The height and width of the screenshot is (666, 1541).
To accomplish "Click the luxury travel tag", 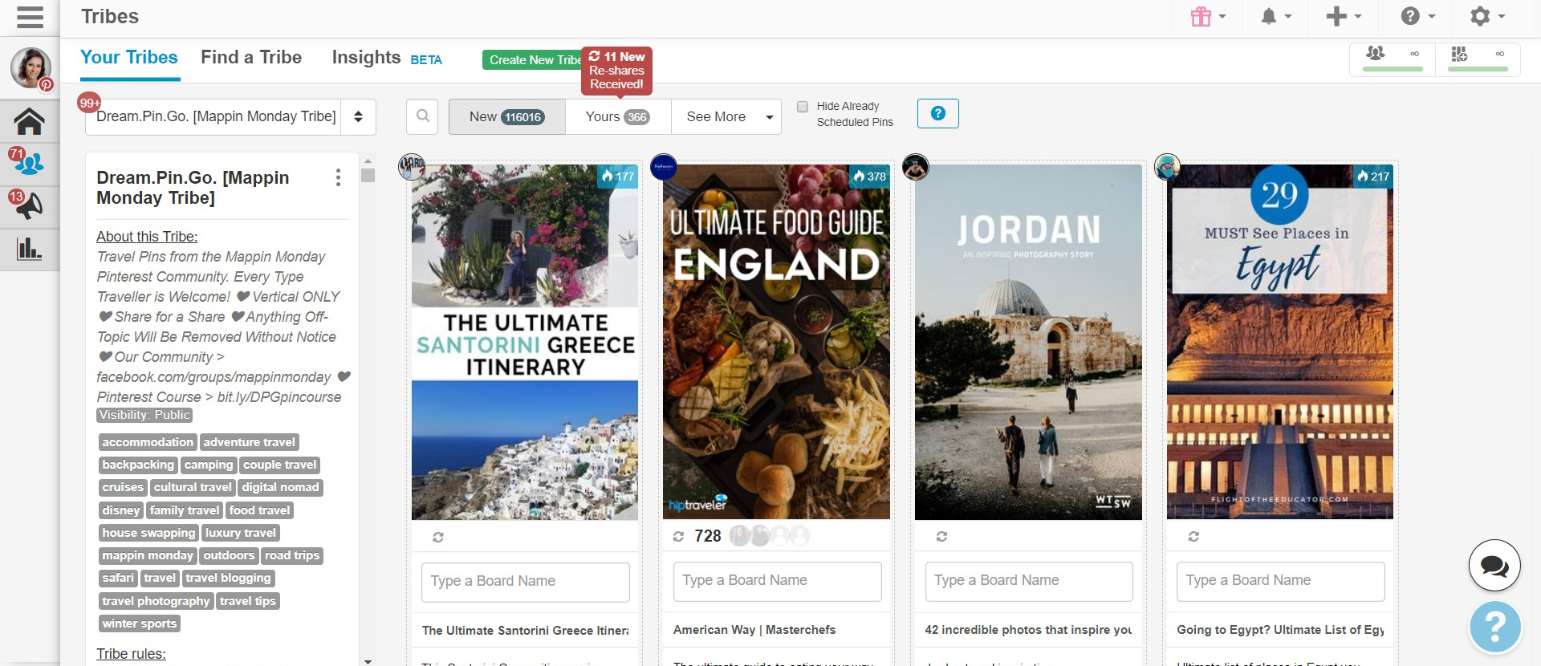I will coord(241,533).
